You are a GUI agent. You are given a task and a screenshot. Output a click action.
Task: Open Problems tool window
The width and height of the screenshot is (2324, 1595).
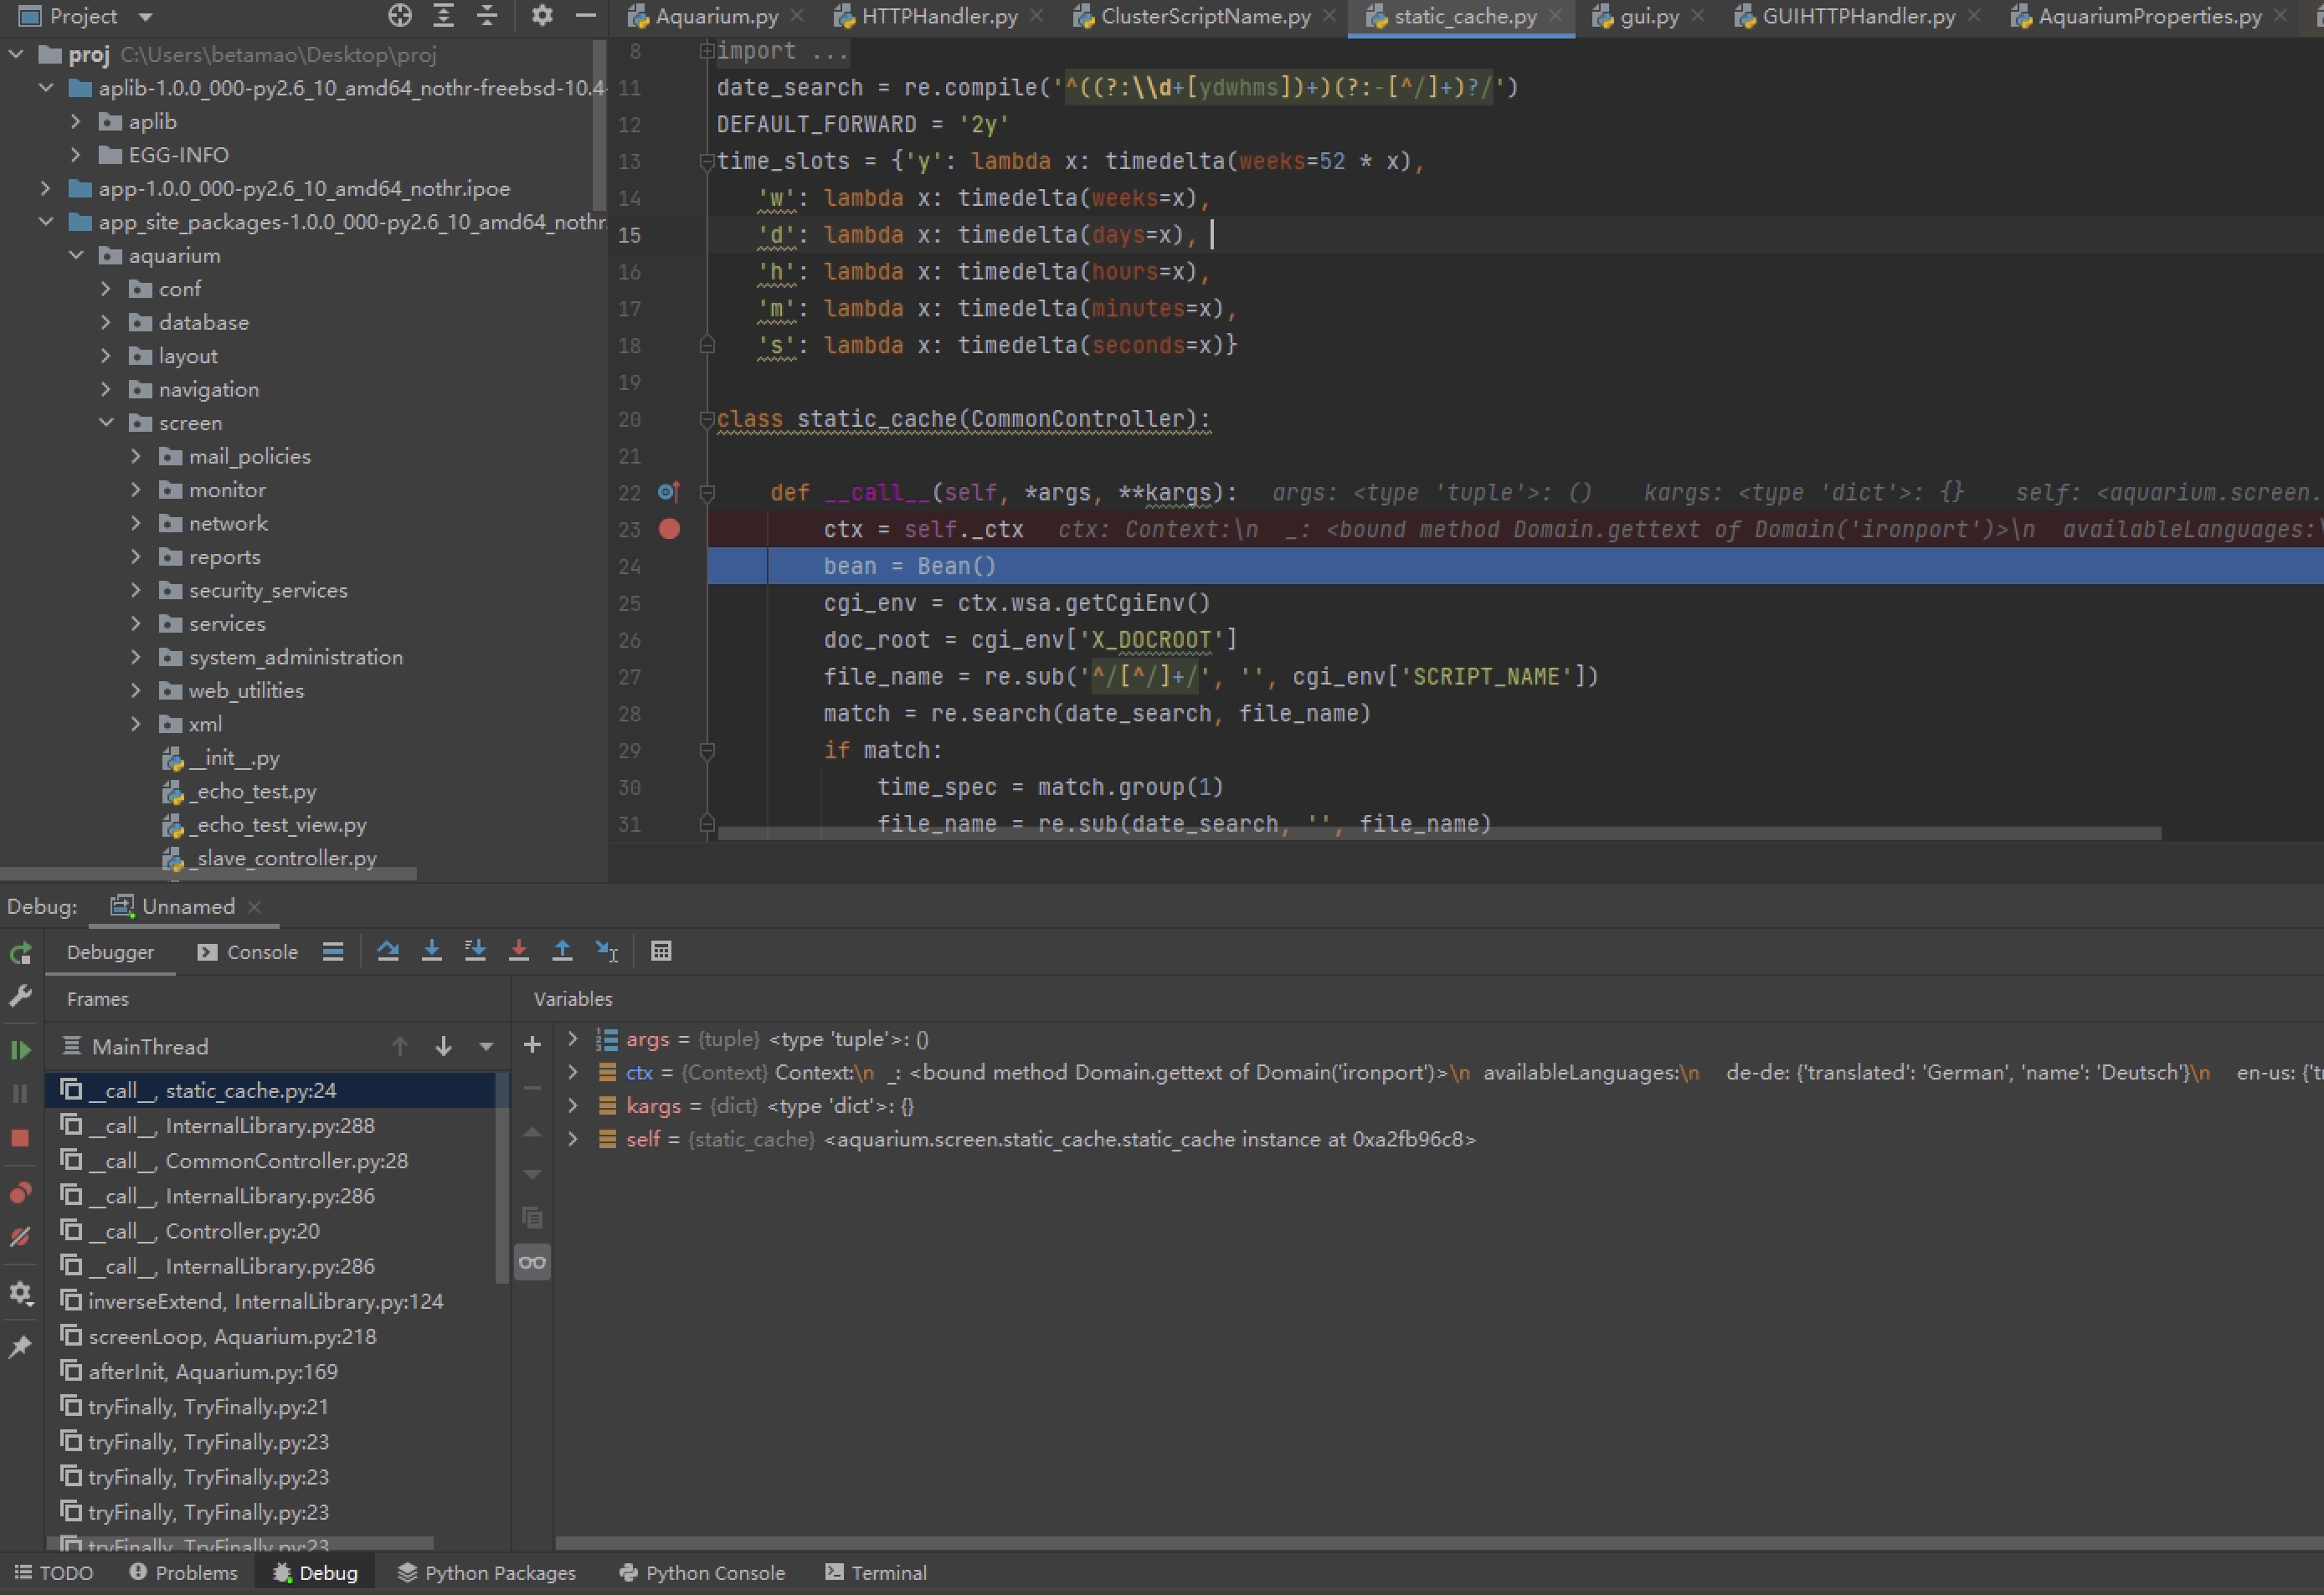(184, 1573)
